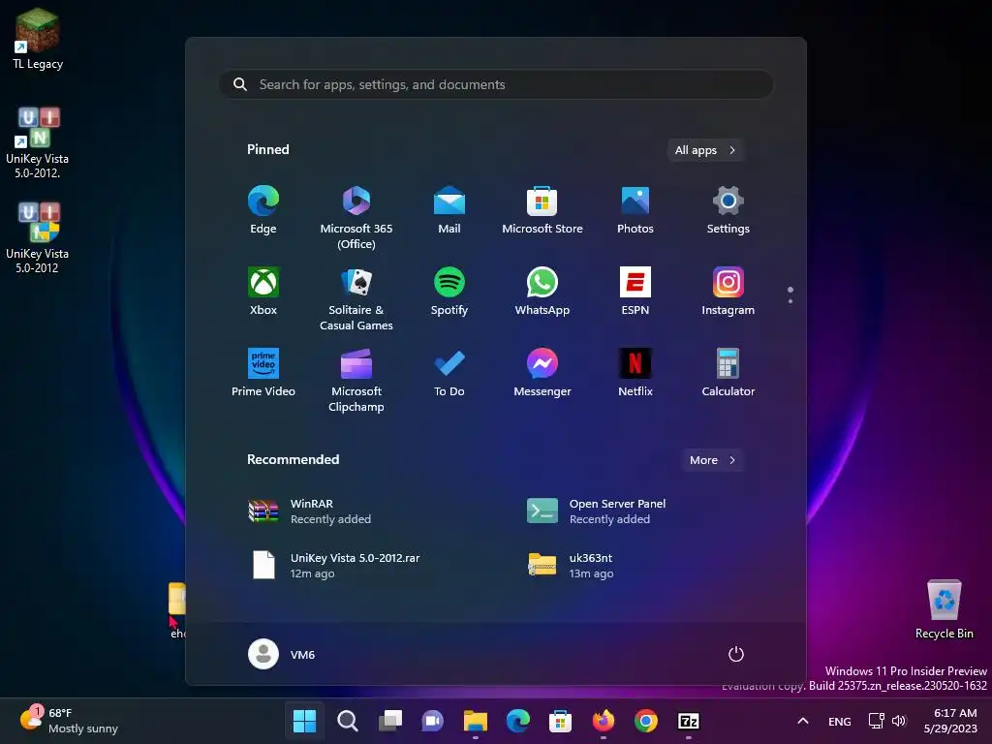
Task: Open Solitaire & Casual Games
Action: pos(356,298)
